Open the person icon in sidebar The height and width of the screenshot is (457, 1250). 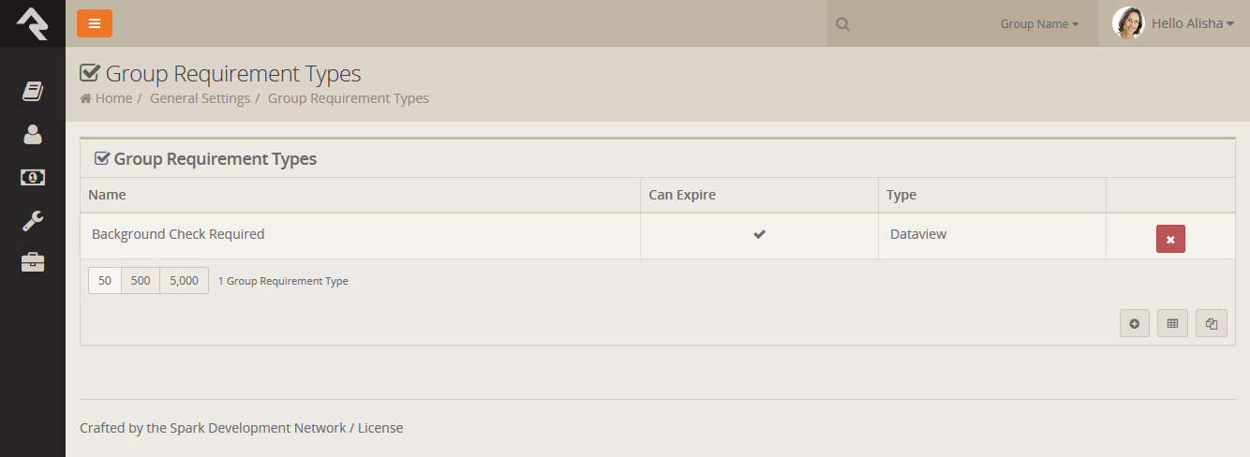click(33, 134)
